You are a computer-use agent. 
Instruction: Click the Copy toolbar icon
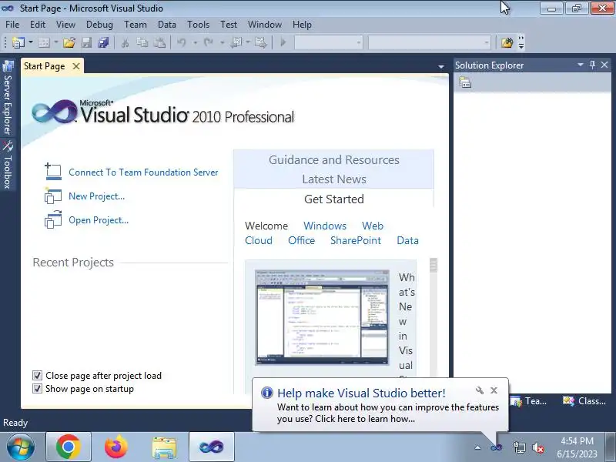point(142,42)
